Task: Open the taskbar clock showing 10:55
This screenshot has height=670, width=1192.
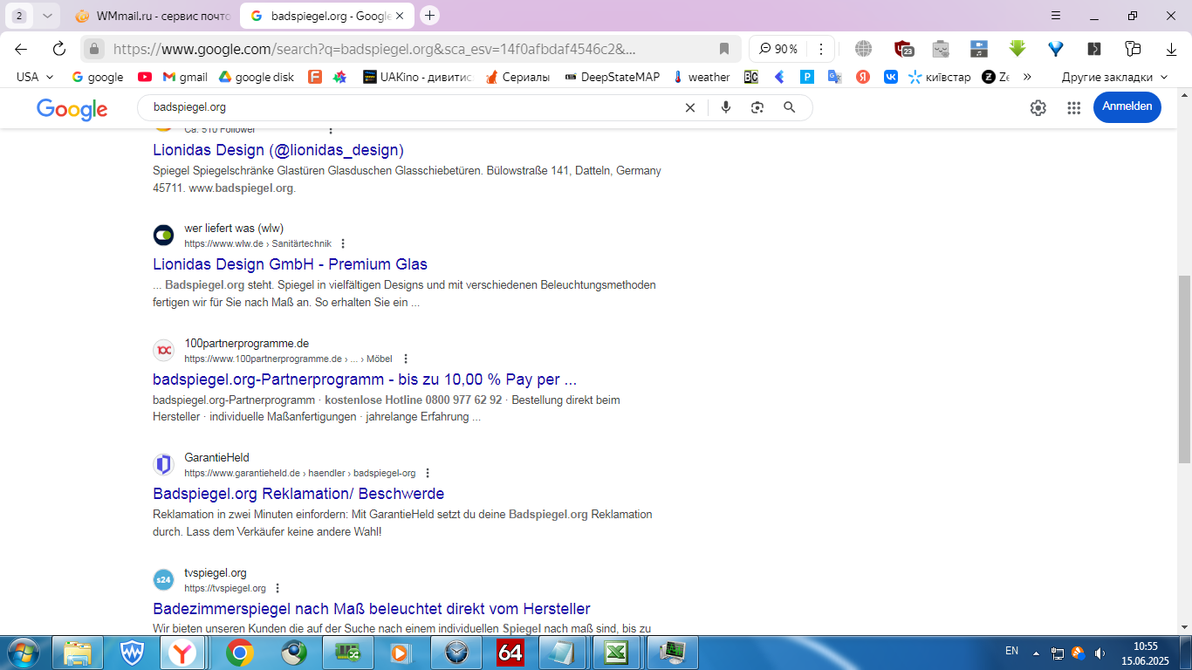Action: pos(1145,653)
